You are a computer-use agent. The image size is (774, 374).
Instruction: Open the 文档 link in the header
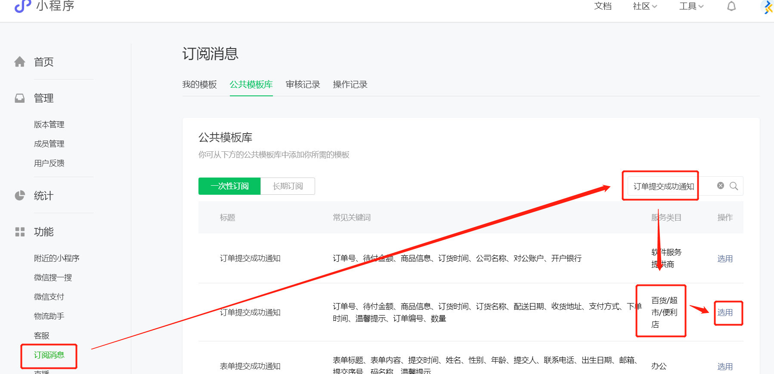(603, 6)
